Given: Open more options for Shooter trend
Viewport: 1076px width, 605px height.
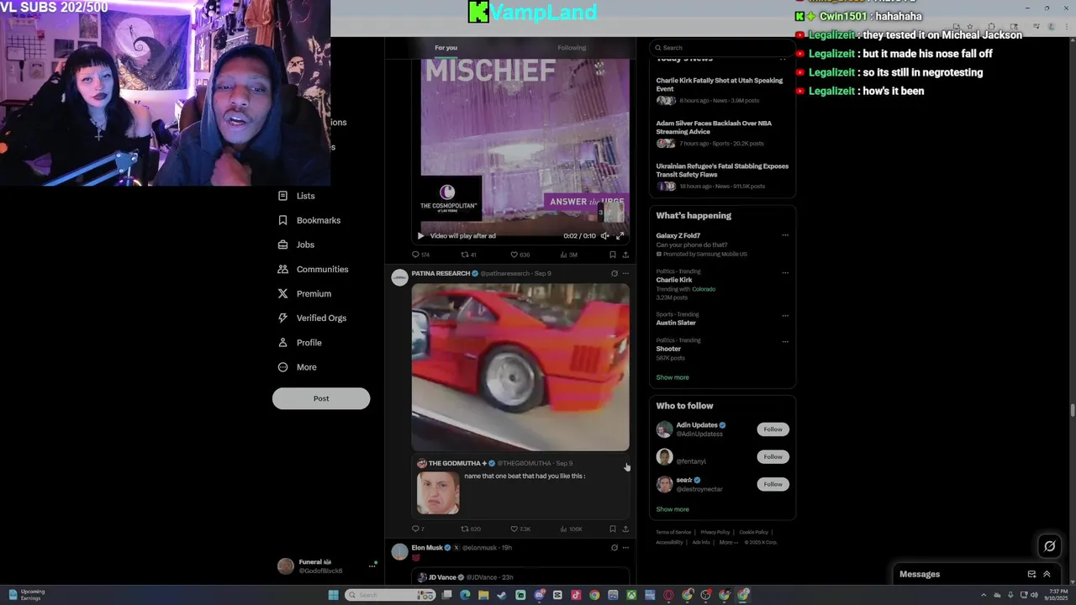Looking at the screenshot, I should click(785, 341).
